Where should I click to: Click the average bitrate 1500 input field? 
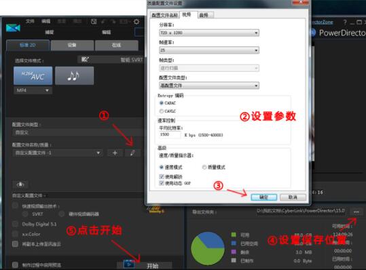170,134
